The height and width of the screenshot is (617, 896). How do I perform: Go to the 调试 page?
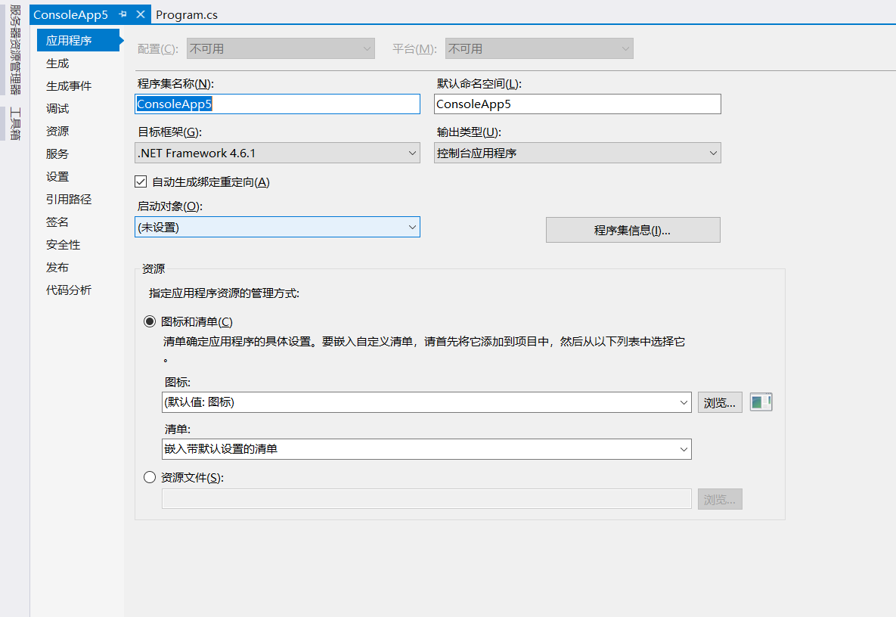(57, 109)
